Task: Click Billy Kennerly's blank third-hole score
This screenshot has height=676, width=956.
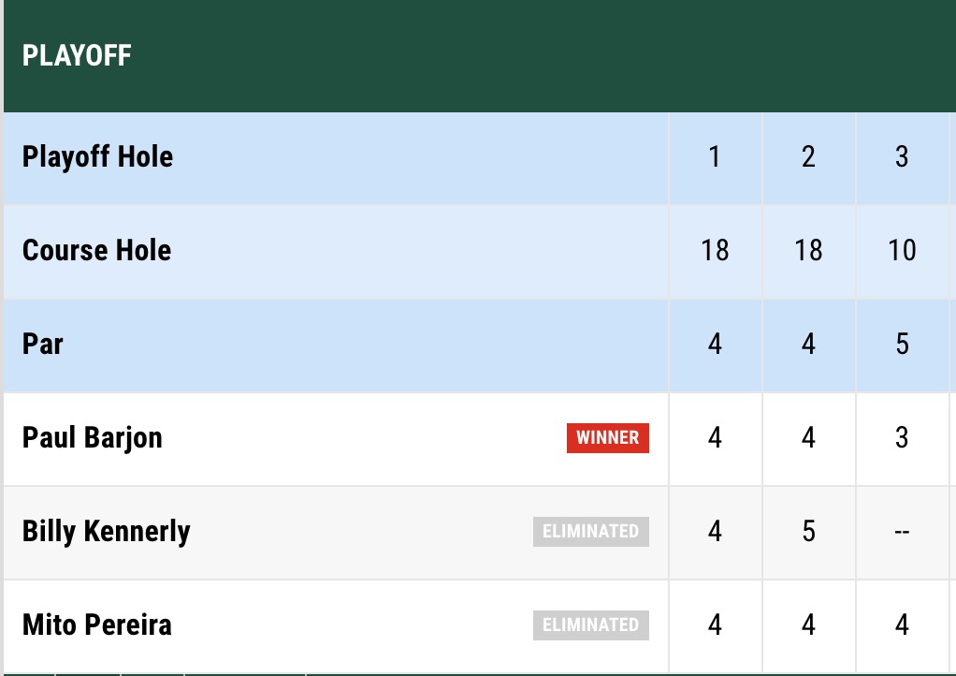Action: click(902, 532)
